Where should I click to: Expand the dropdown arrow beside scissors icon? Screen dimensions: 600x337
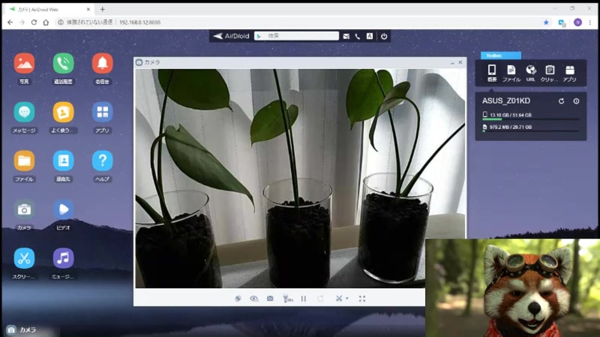pos(347,299)
